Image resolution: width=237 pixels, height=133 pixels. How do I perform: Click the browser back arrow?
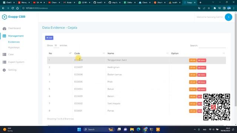3,8
